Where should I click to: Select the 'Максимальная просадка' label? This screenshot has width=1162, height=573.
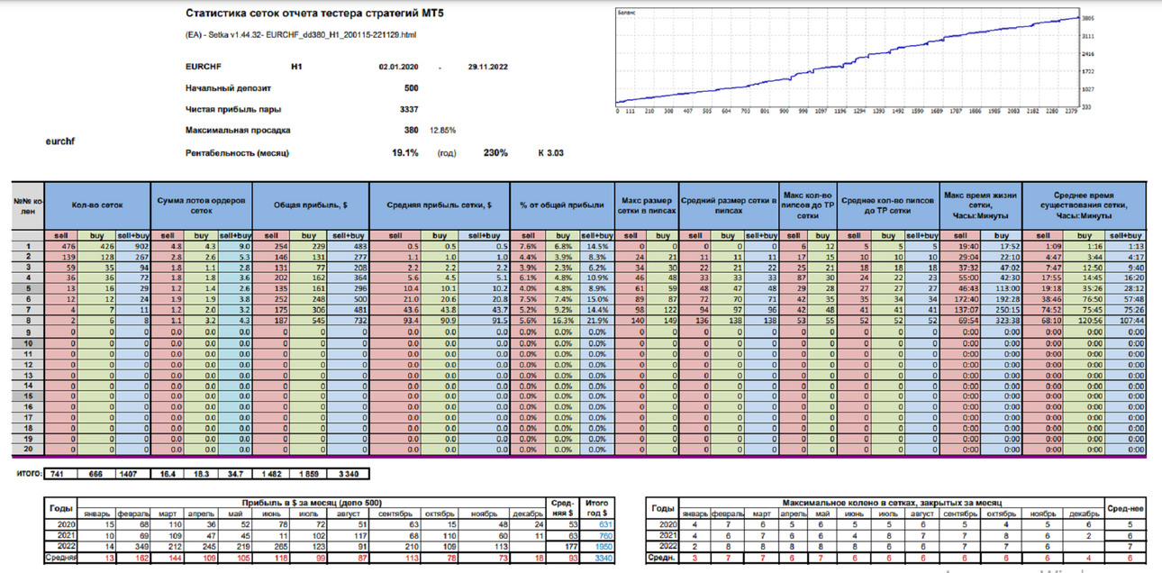pos(238,131)
